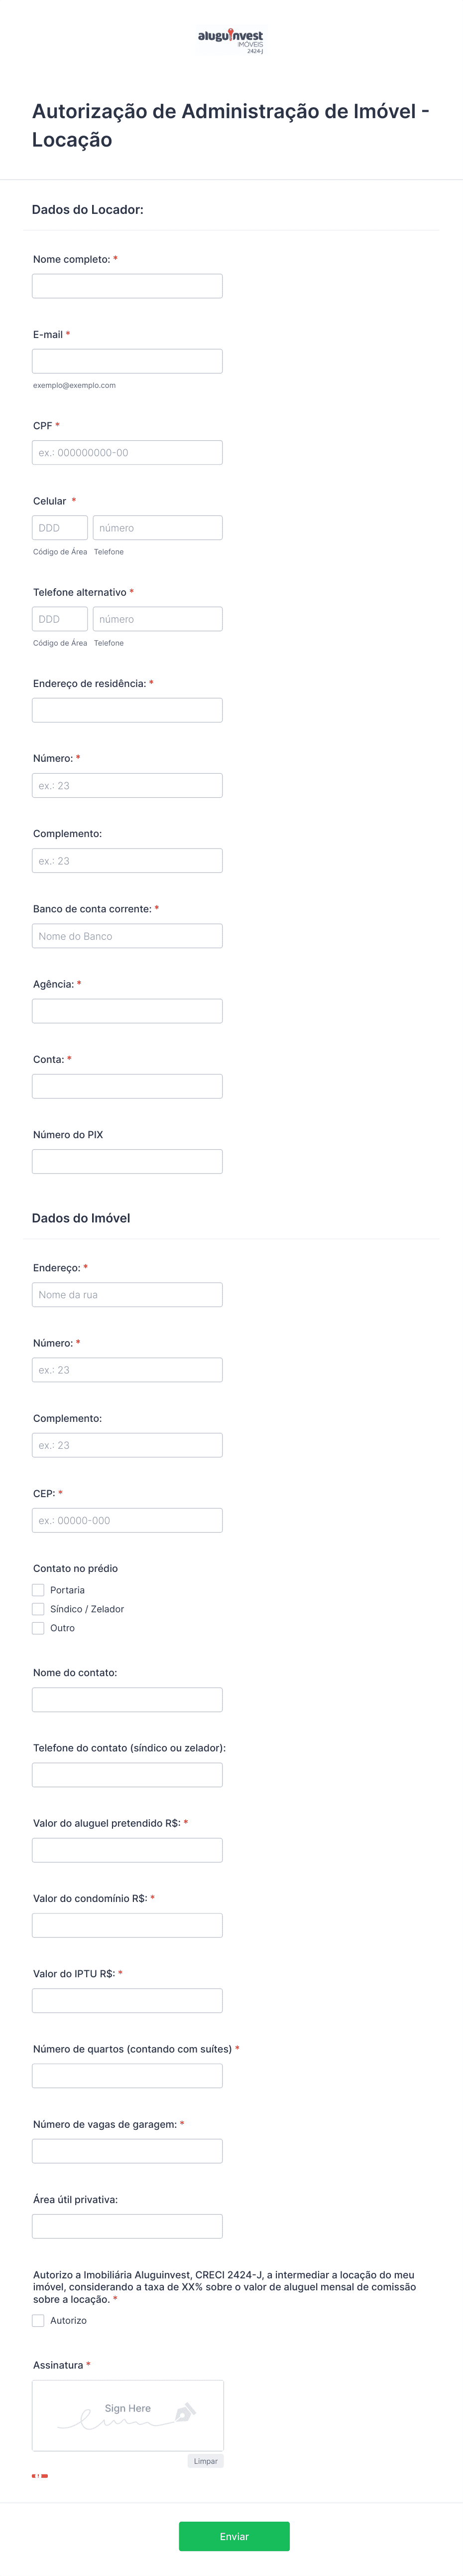The image size is (463, 2576).
Task: Click the Área útil privativa field
Action: pos(127,2226)
